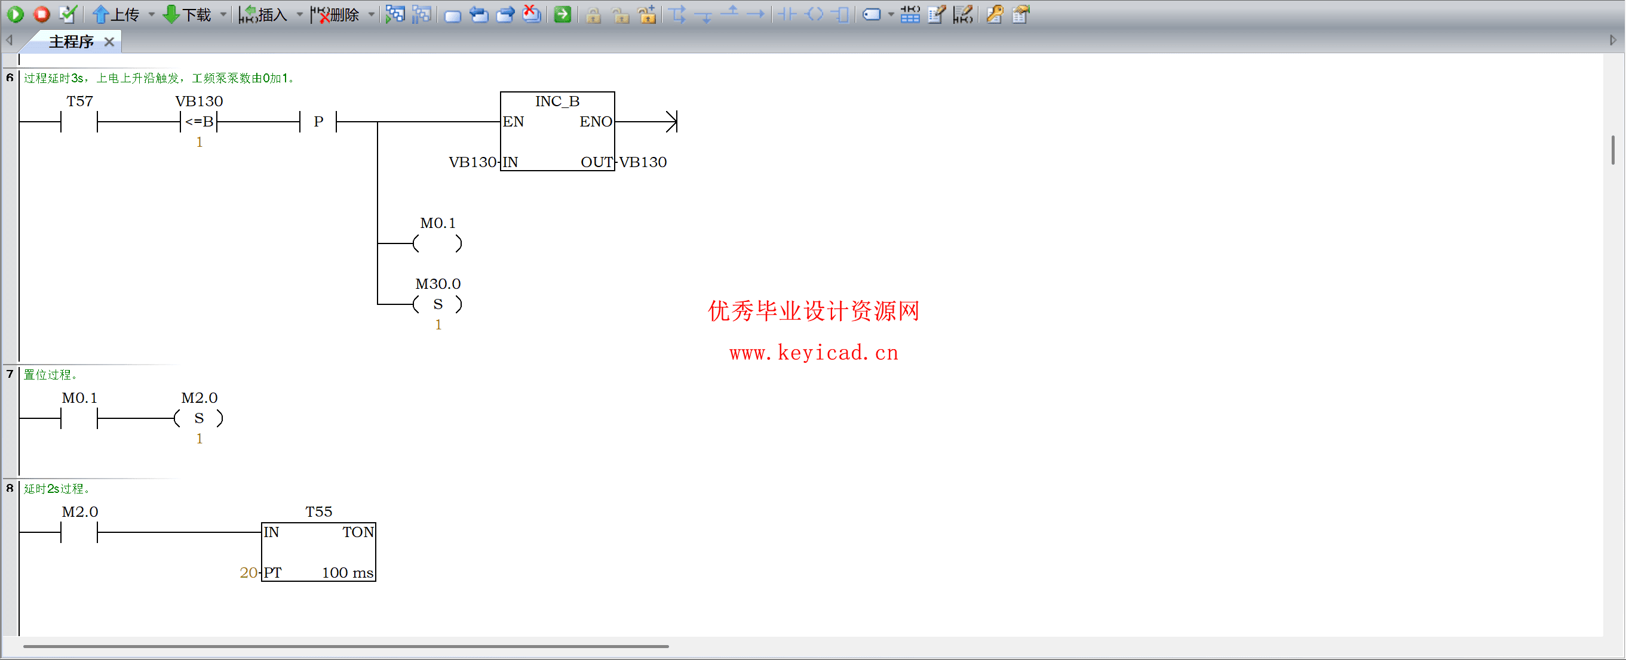
Task: Insert a coil from the toolbar
Action: point(815,14)
